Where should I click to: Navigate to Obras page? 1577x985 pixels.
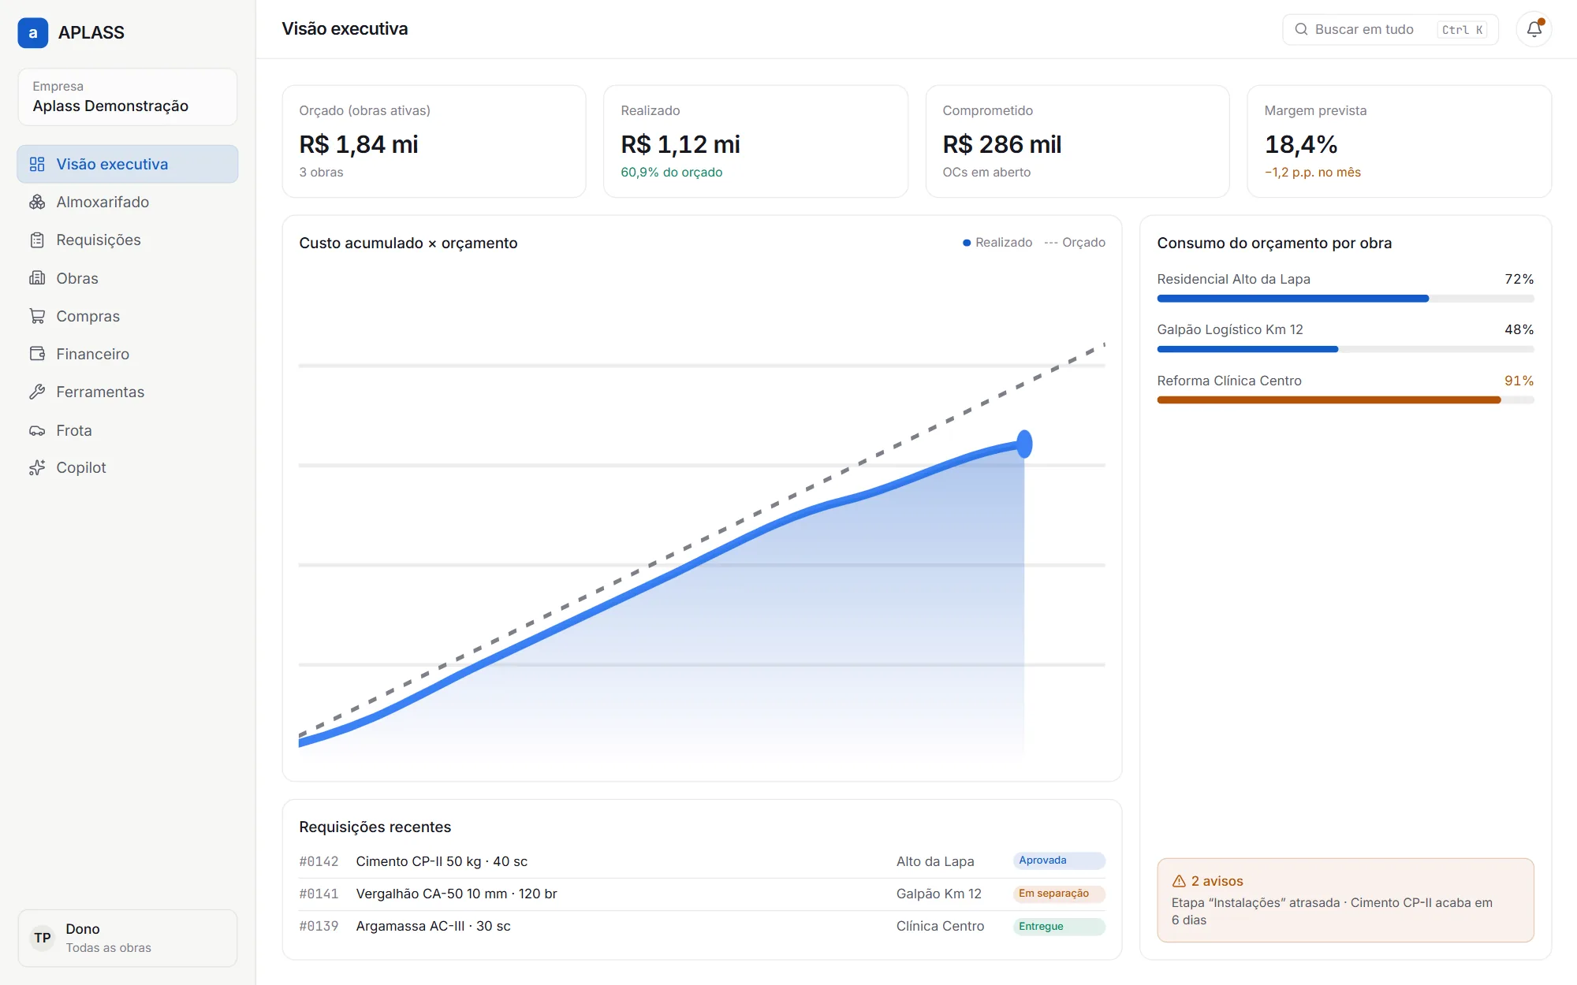[128, 278]
